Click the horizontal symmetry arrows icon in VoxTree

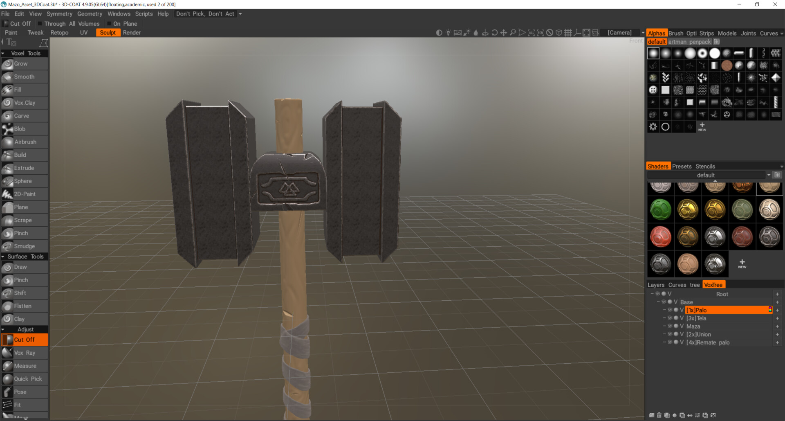690,415
